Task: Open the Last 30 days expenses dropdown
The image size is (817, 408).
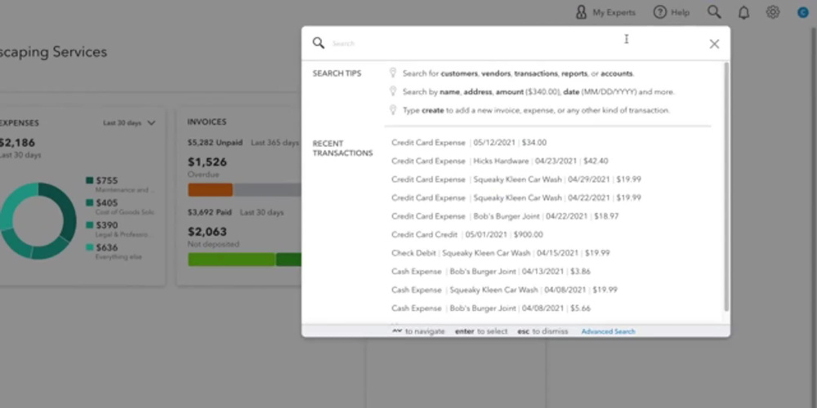Action: [x=129, y=123]
